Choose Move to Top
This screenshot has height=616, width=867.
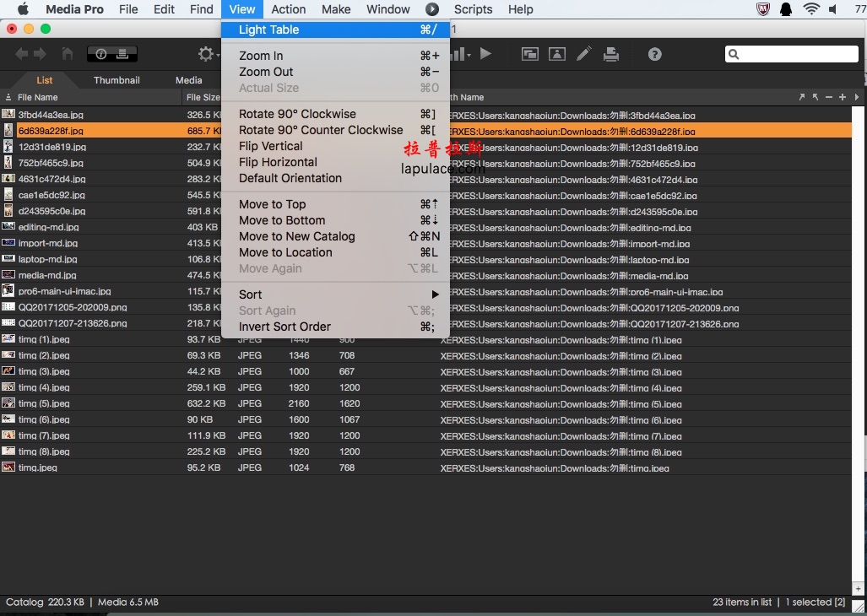pyautogui.click(x=335, y=204)
